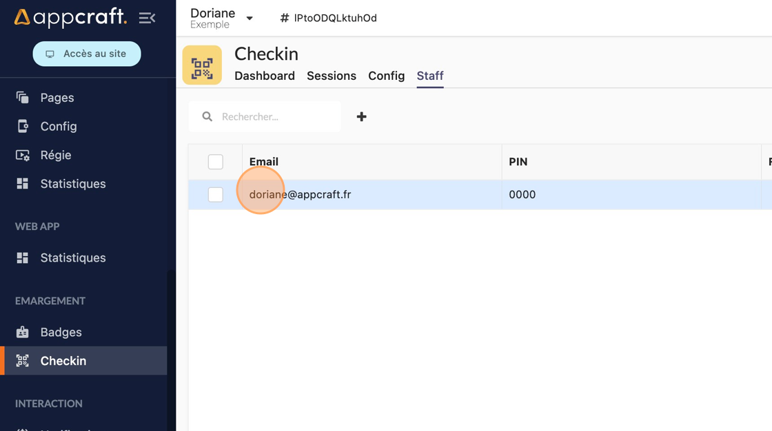This screenshot has height=431, width=772.
Task: Click the Checkin QR sidebar icon
Action: (x=23, y=361)
